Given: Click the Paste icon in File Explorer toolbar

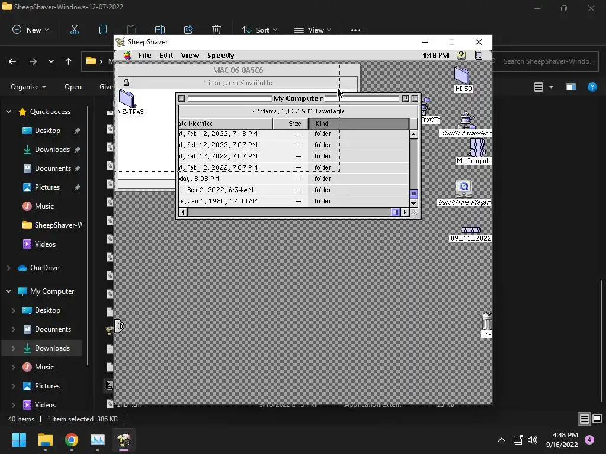Looking at the screenshot, I should 131,30.
